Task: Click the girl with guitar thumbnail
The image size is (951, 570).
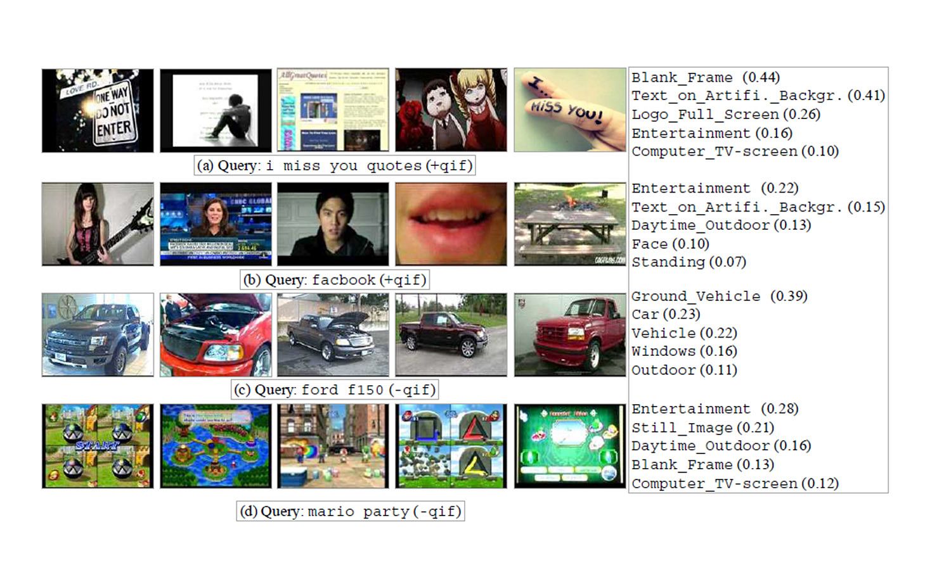Action: pos(98,224)
